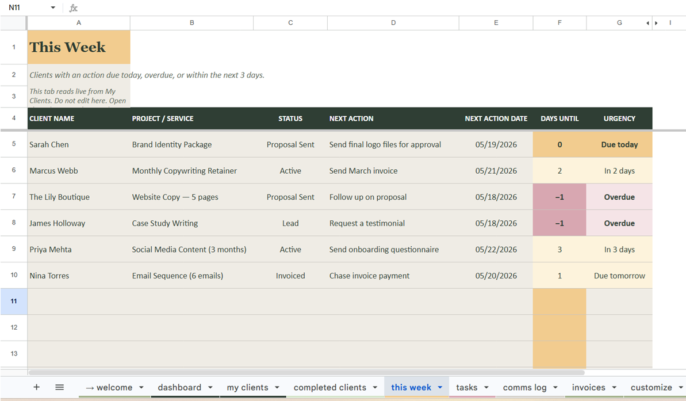Viewport: 686px width, 401px height.
Task: Click the 05/22/2026 date cell
Action: click(496, 250)
